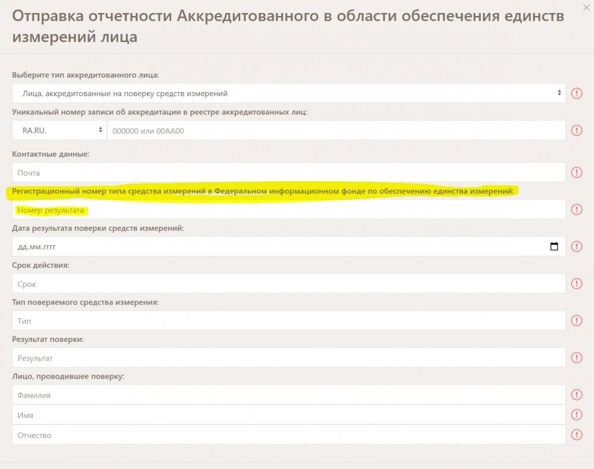The height and width of the screenshot is (469, 594).
Task: Close the report submission dialog
Action: point(587,8)
